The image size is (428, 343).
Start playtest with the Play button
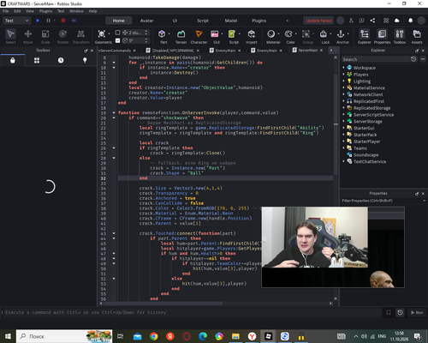38,21
